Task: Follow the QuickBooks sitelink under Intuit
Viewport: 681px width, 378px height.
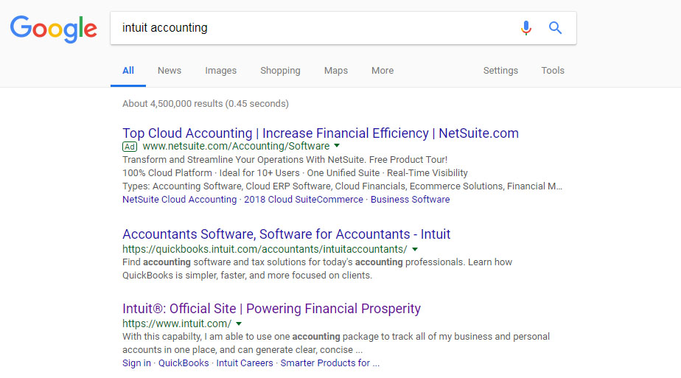Action: [x=184, y=363]
